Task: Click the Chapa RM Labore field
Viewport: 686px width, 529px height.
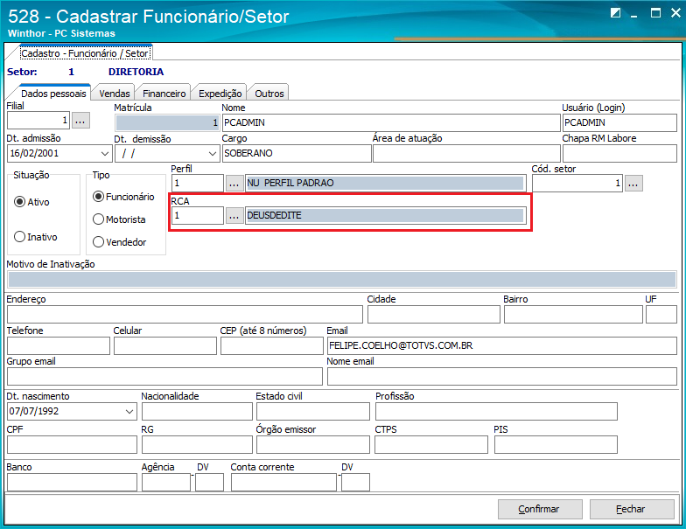Action: [619, 154]
